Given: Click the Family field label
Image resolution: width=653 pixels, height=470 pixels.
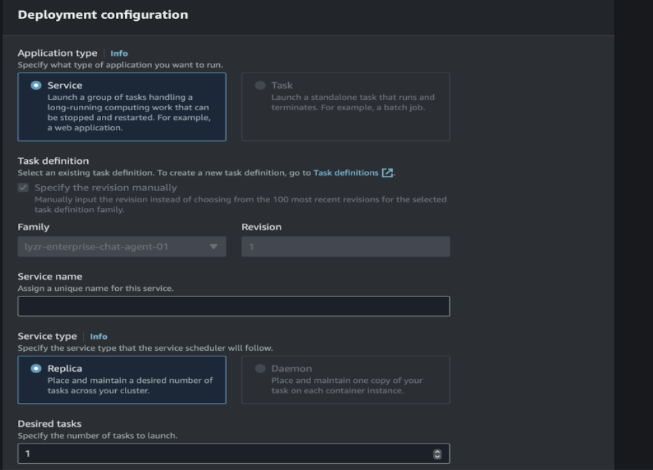Looking at the screenshot, I should click(x=33, y=227).
